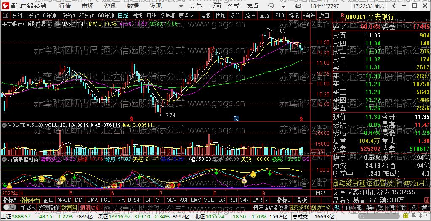Expand the dropdown triangle after 发现 menu

(180, 6)
